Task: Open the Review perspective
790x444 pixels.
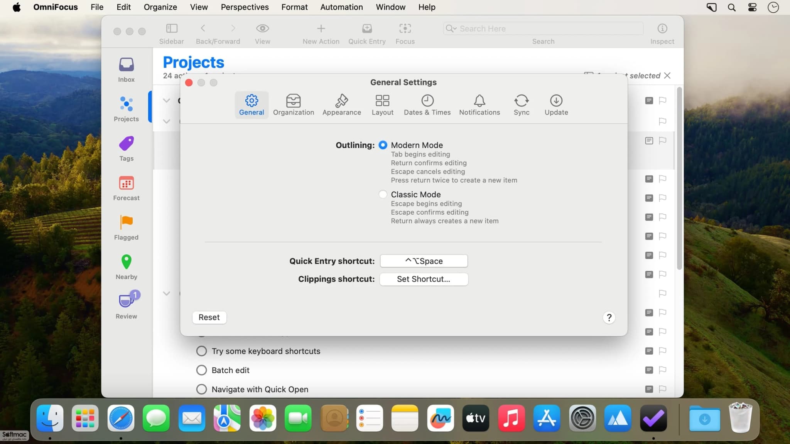Action: (126, 306)
